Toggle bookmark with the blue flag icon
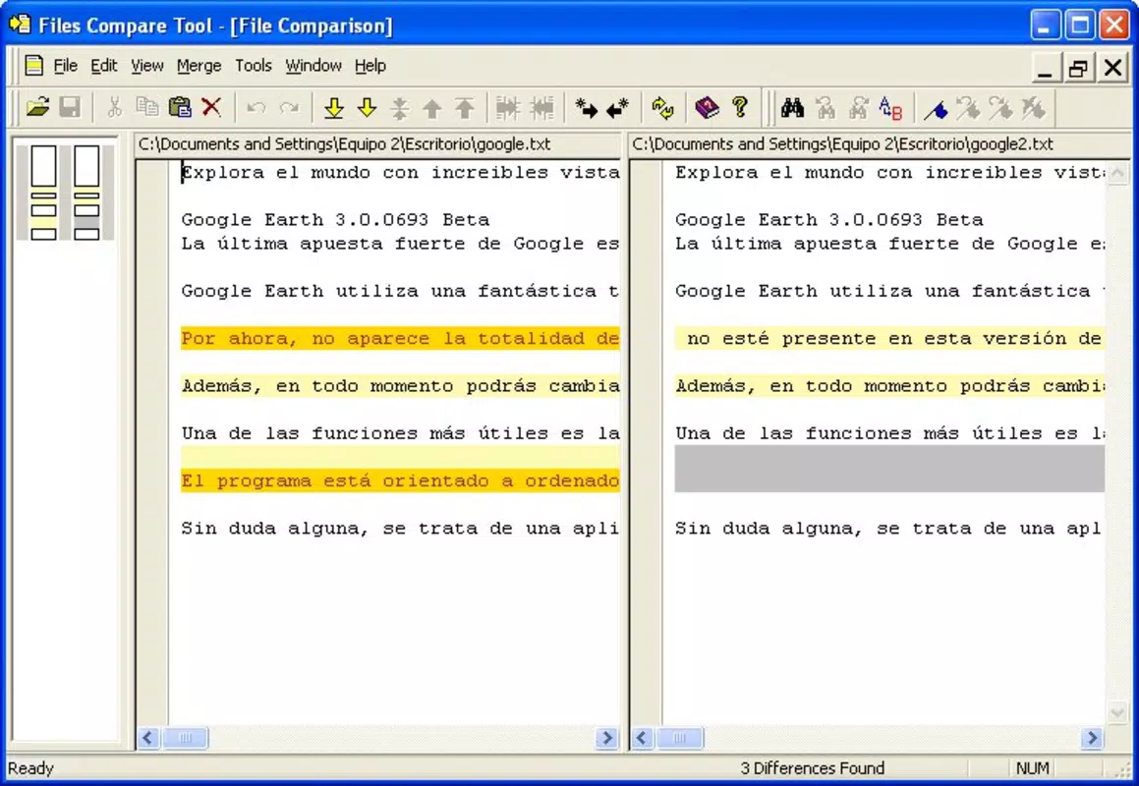Image resolution: width=1139 pixels, height=786 pixels. point(936,109)
